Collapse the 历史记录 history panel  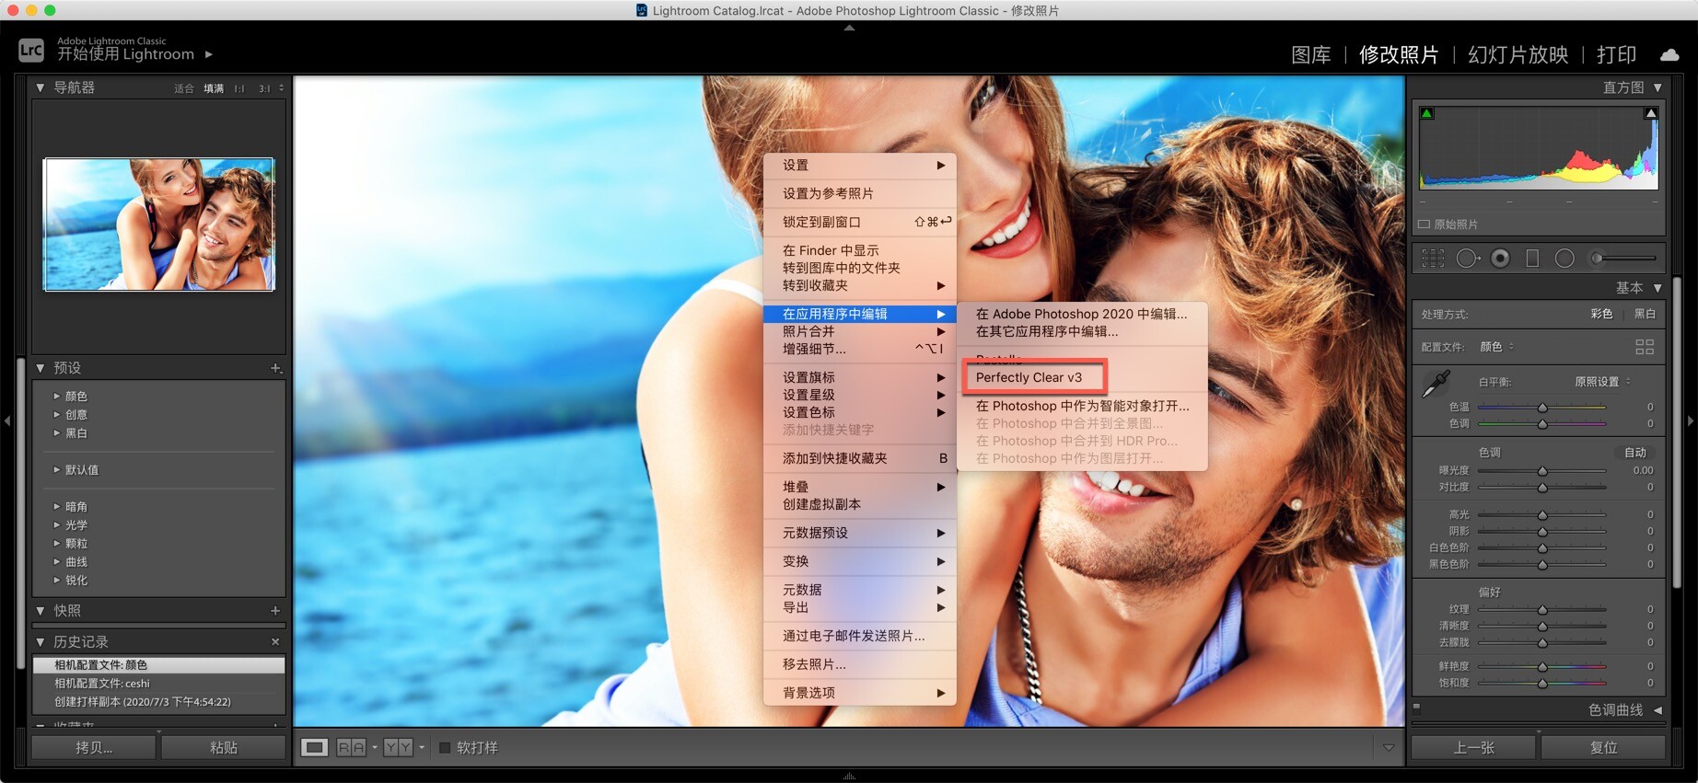point(41,642)
